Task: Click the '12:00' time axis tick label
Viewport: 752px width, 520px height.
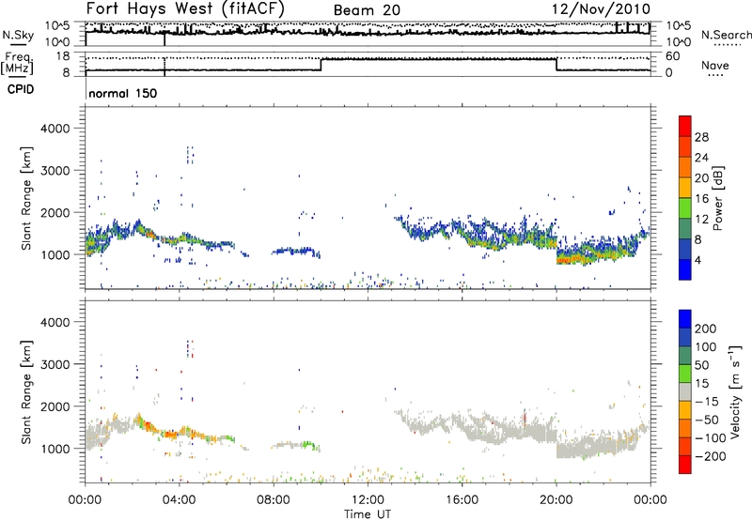Action: (368, 500)
